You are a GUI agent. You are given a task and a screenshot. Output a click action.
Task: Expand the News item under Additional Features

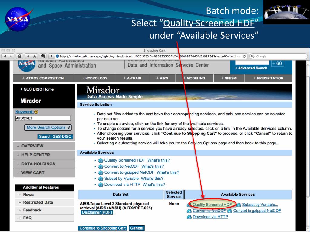point(44,195)
